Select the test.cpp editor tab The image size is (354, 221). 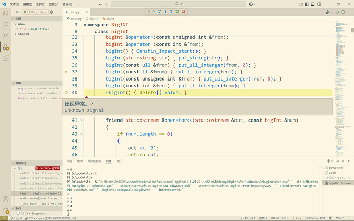(75, 12)
